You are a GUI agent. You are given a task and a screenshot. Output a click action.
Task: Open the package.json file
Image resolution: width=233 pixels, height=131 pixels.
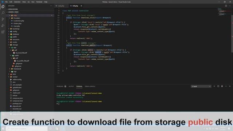pyautogui.click(x=17, y=103)
